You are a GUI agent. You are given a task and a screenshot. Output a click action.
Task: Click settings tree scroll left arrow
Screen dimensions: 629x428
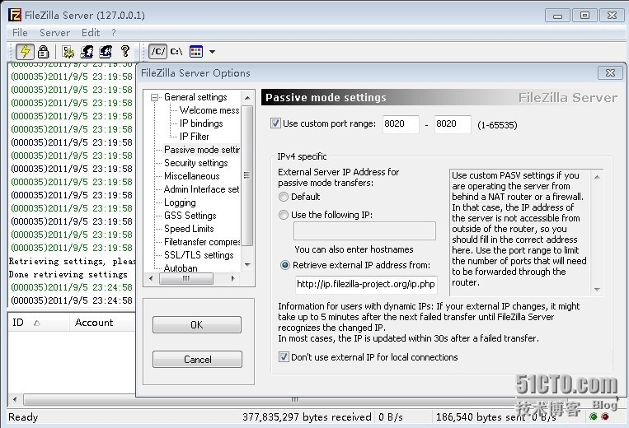point(151,278)
